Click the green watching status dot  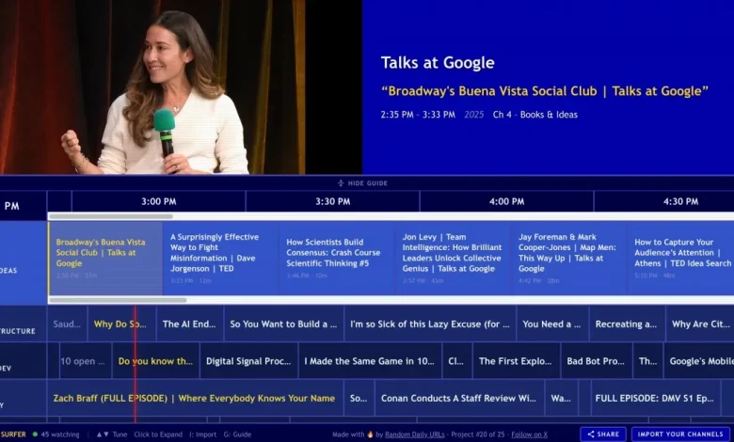(x=35, y=434)
